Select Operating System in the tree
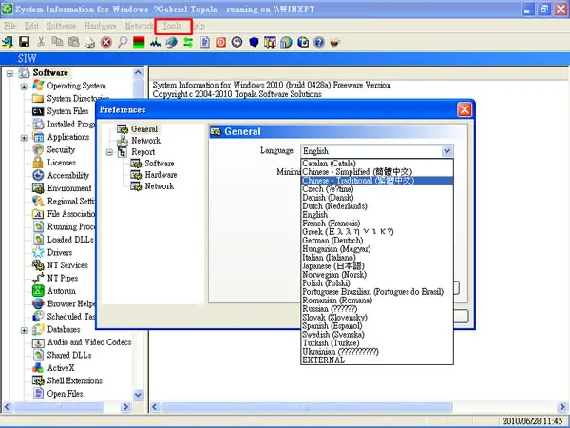570x428 pixels. tap(76, 86)
